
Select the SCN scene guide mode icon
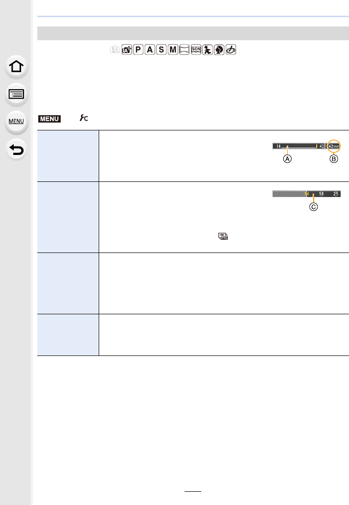(196, 51)
